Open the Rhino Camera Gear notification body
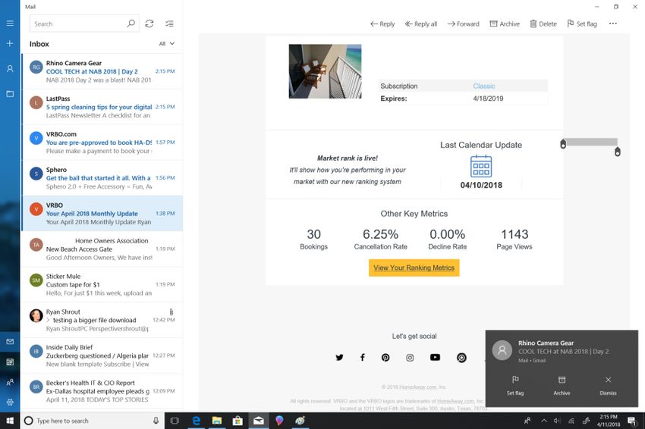Image resolution: width=645 pixels, height=429 pixels. point(562,350)
